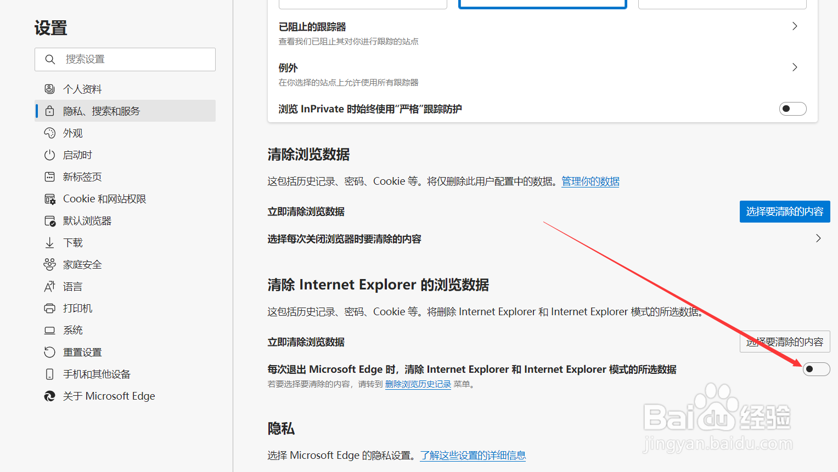Click the phone icon for 手机和其他设备
838x472 pixels.
click(x=49, y=374)
